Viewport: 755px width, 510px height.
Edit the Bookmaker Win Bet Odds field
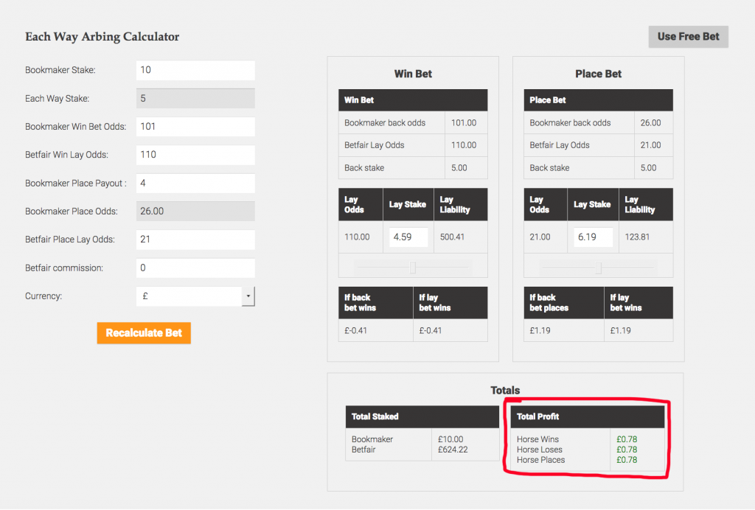tap(195, 127)
